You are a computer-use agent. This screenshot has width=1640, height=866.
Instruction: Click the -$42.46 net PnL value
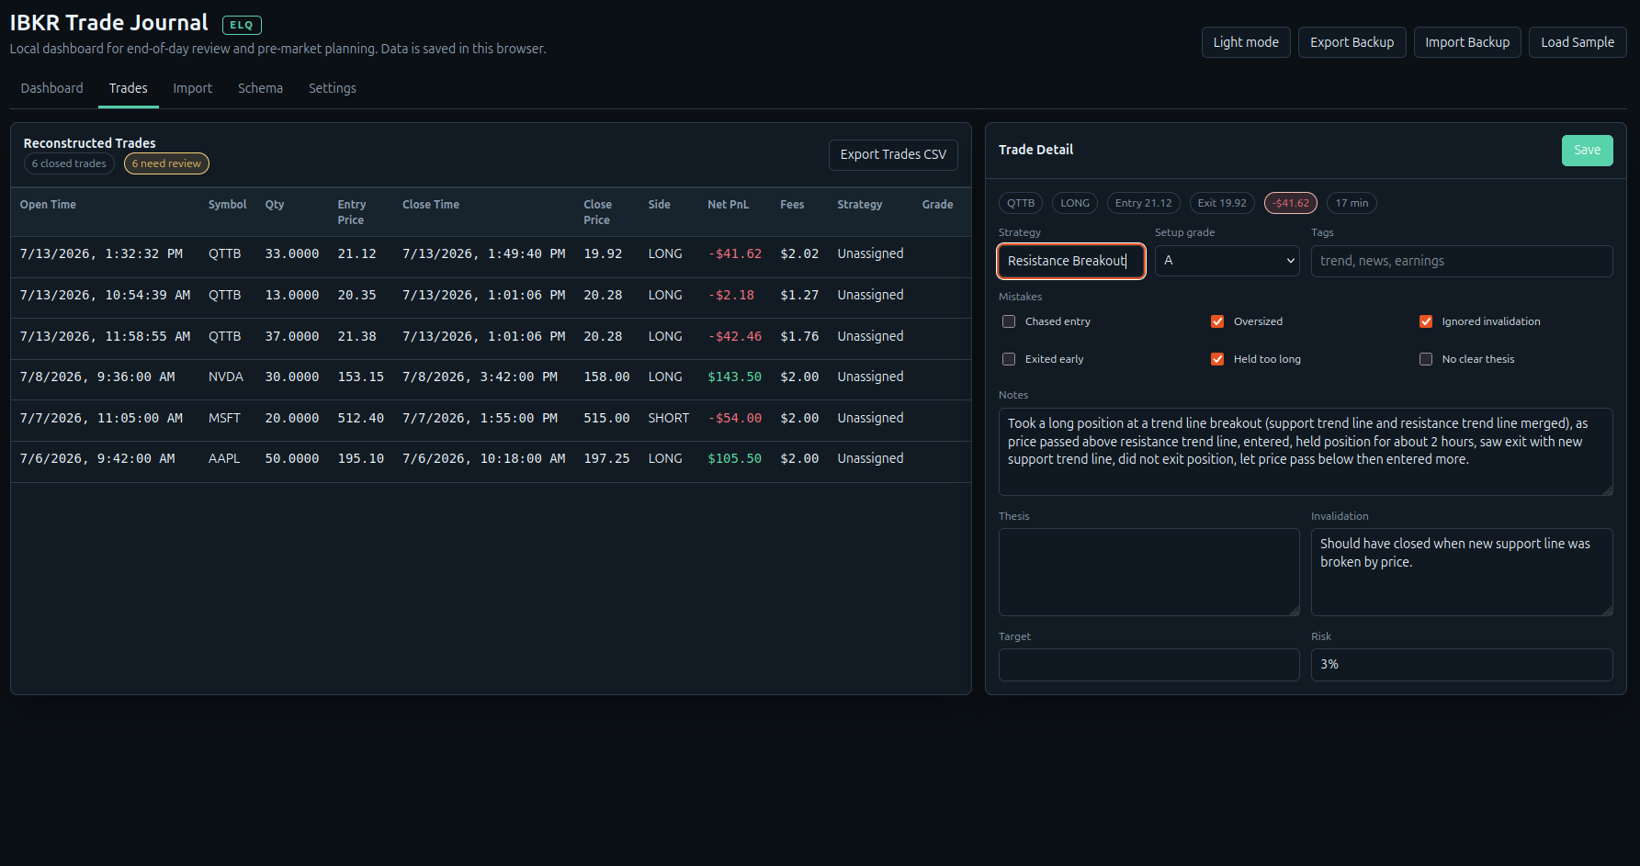734,337
